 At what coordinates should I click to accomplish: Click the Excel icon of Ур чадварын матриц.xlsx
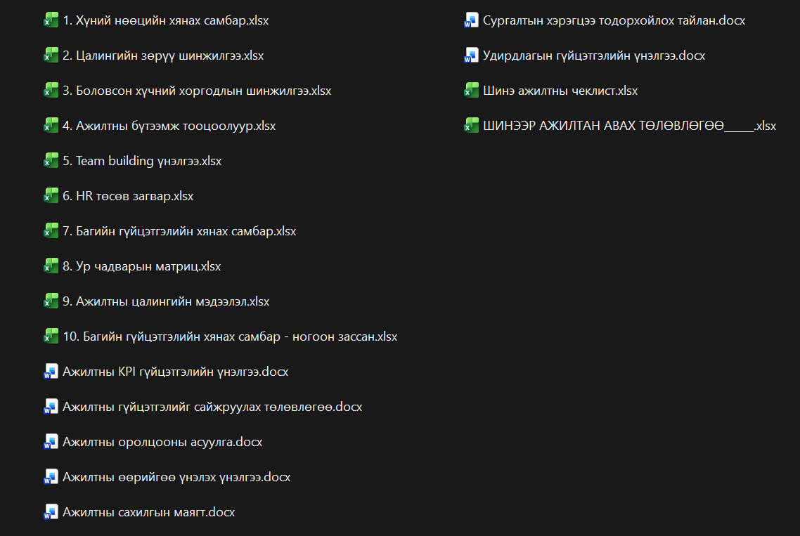[50, 266]
